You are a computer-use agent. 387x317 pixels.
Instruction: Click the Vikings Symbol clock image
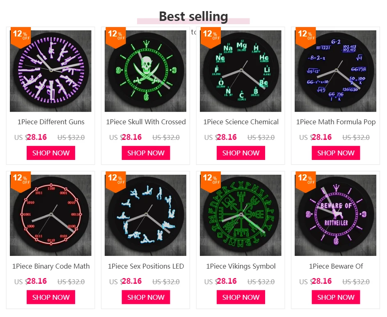[240, 215]
